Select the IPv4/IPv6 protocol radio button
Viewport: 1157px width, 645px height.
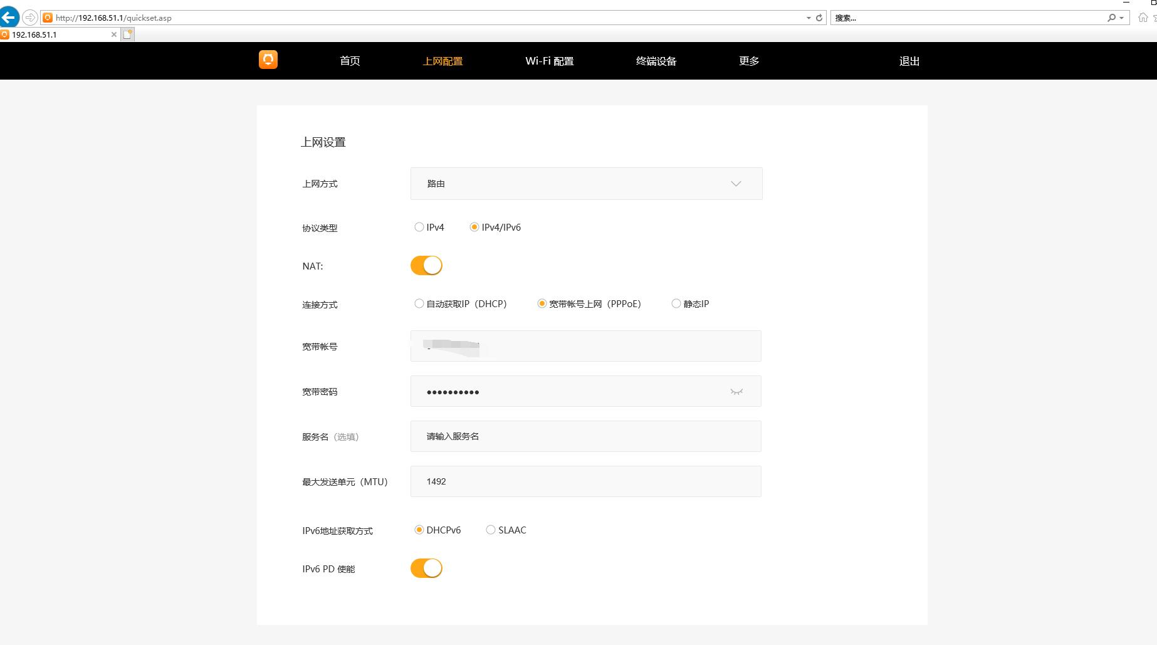click(474, 227)
